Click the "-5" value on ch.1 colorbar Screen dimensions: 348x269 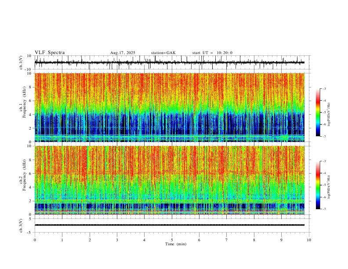point(324,113)
